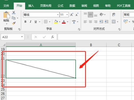Expand the font size dropdown arrow
This screenshot has height=100, width=134.
[67, 15]
